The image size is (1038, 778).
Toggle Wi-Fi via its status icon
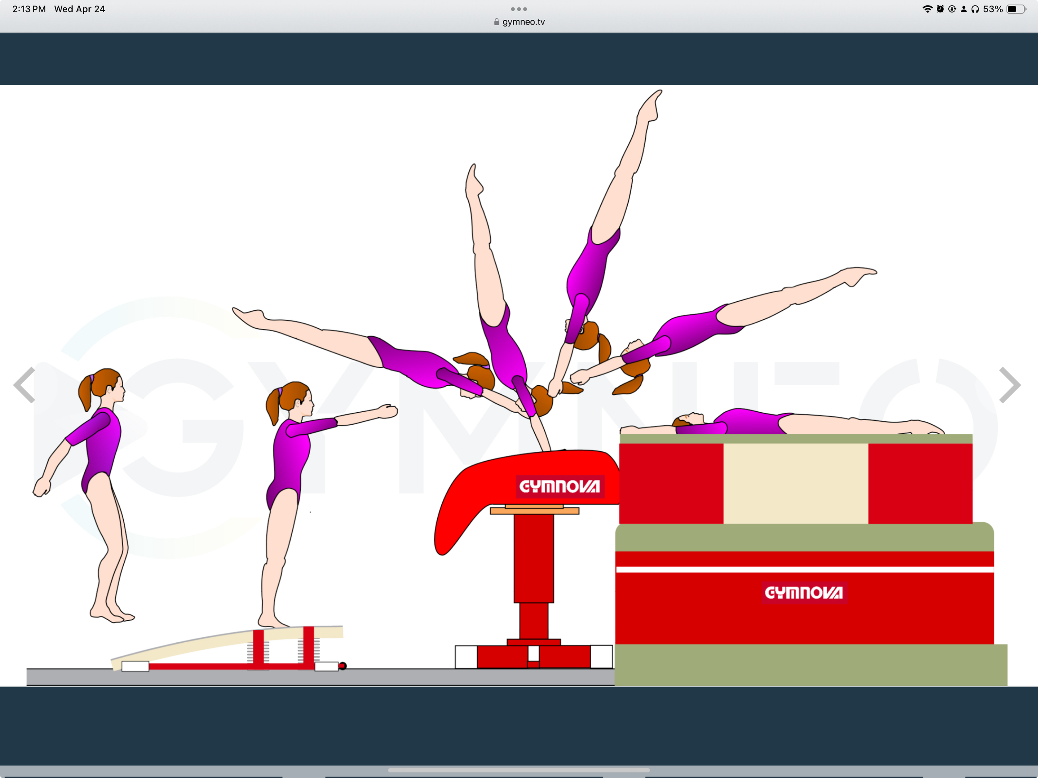928,8
